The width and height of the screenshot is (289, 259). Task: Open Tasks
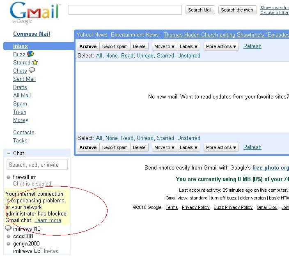click(20, 141)
